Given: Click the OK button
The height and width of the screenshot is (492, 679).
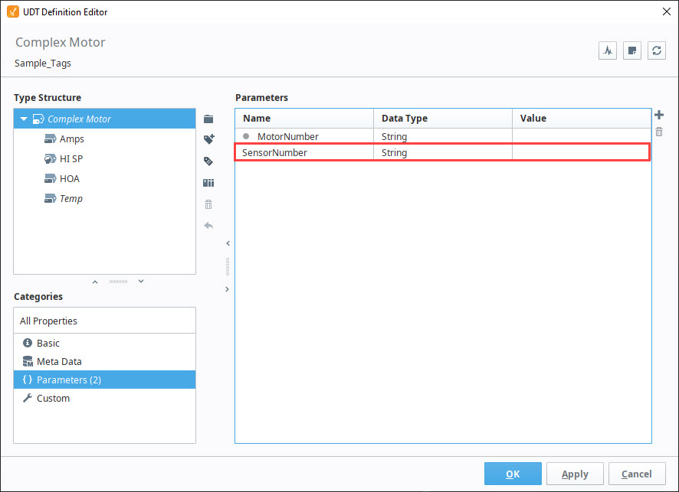Looking at the screenshot, I should 513,474.
